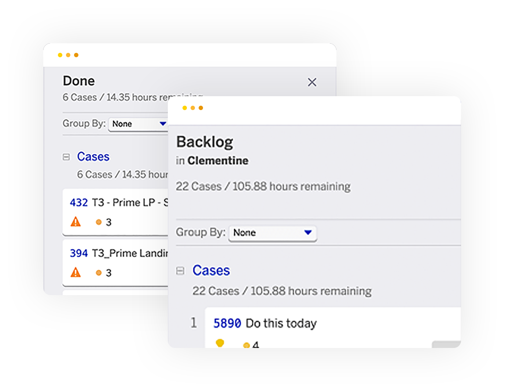Click yellow priority dot on case 5890
The image size is (505, 392).
[x=246, y=345]
